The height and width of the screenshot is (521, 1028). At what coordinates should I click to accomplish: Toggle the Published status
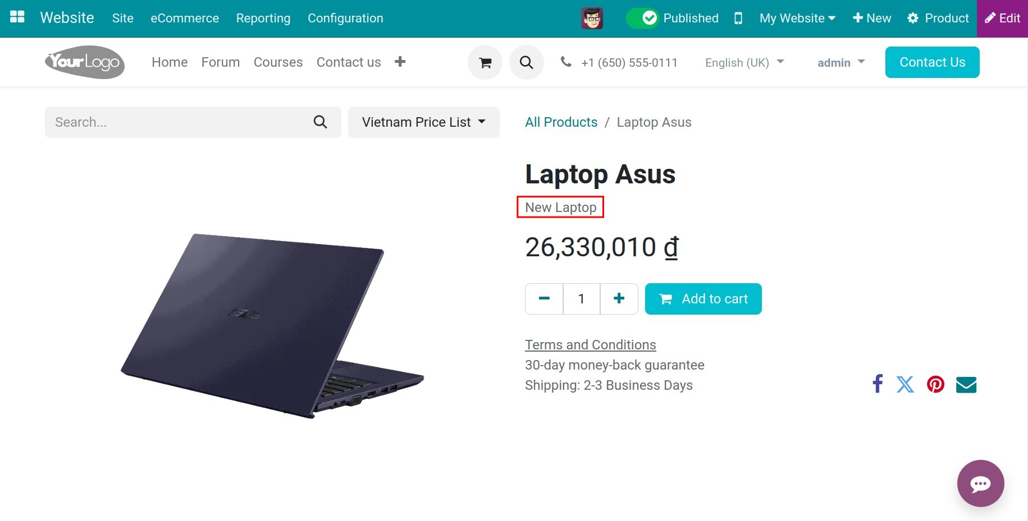(x=649, y=17)
